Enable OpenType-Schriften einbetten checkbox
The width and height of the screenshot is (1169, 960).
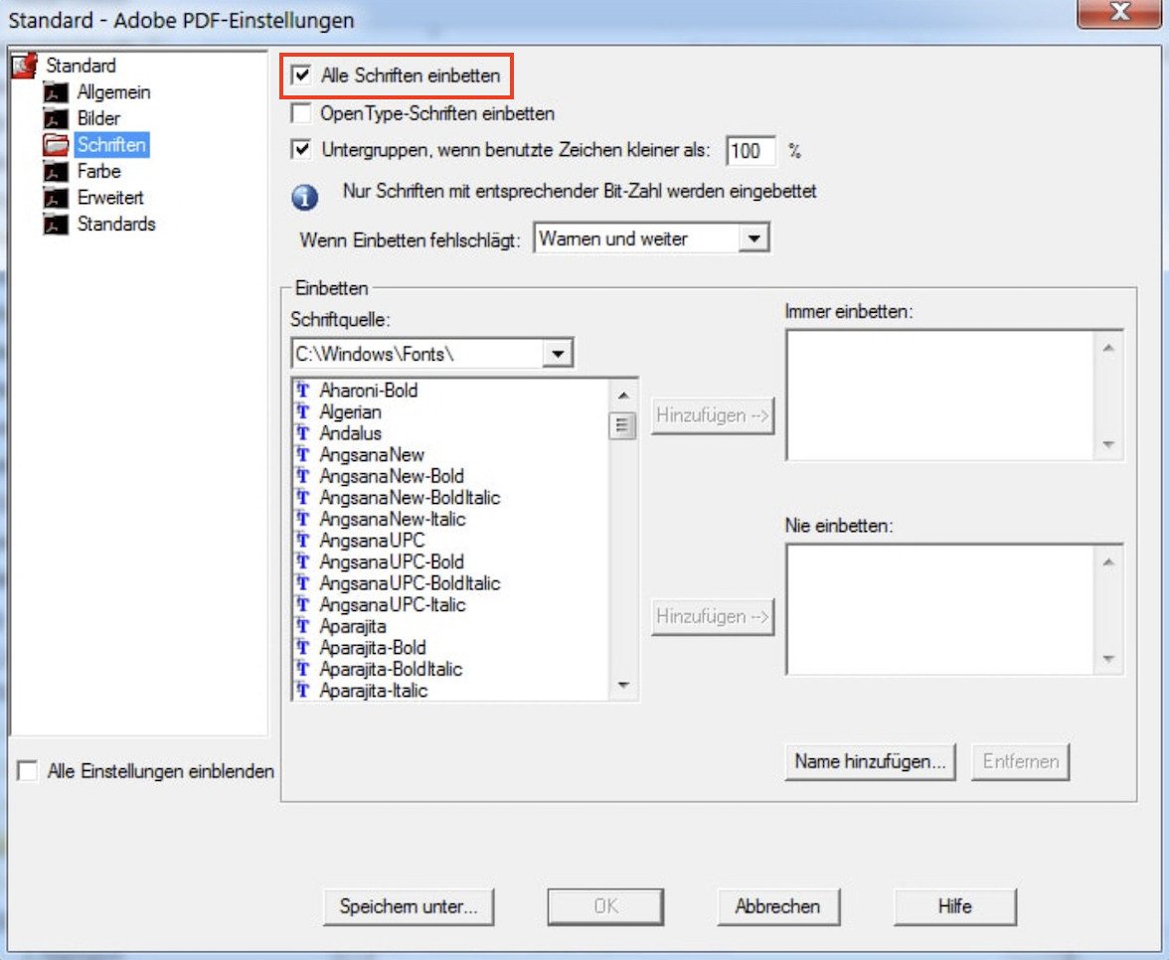click(x=301, y=113)
